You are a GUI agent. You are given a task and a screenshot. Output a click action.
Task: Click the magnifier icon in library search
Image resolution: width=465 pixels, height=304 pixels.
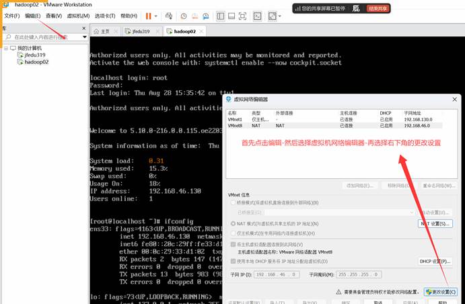[8, 37]
